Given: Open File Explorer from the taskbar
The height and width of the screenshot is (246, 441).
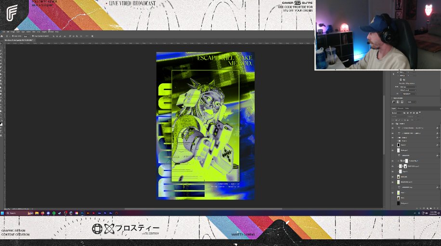Looking at the screenshot, I should pyautogui.click(x=37, y=213).
